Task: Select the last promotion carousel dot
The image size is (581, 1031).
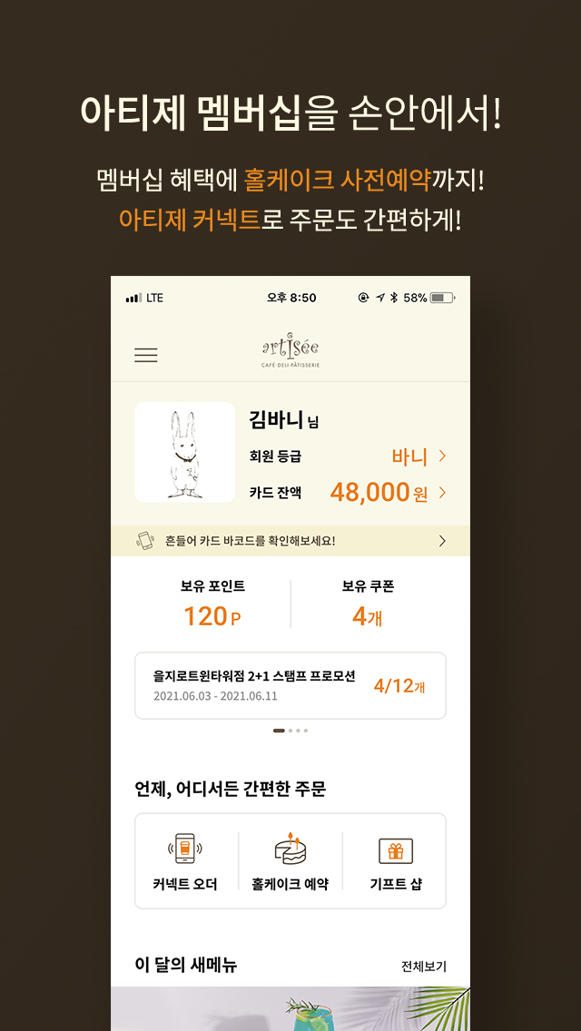Action: point(305,731)
